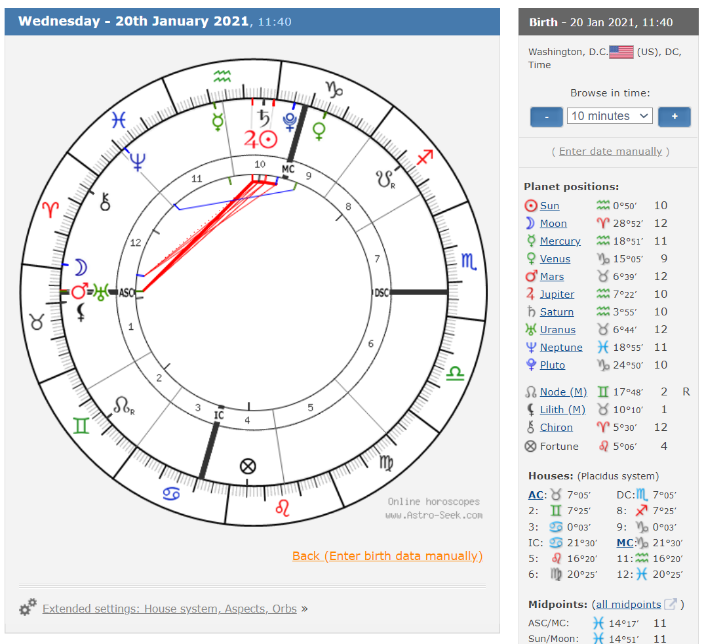Click the Fortune icon in Planet positions list
Viewport: 704px width, 644px height.
point(531,447)
